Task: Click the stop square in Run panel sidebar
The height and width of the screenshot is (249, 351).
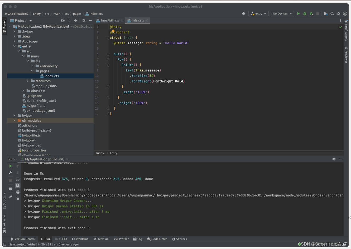Action: pyautogui.click(x=11, y=180)
